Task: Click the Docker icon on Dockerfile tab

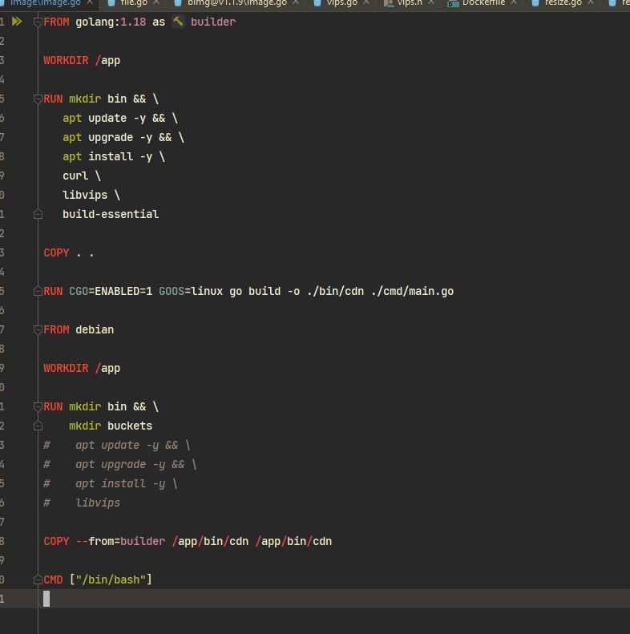Action: click(453, 3)
